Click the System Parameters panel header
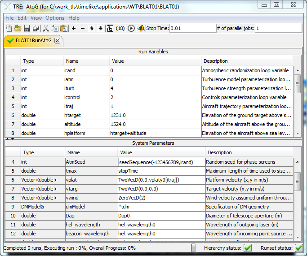Screen dimensions: 307x256 click(153, 143)
